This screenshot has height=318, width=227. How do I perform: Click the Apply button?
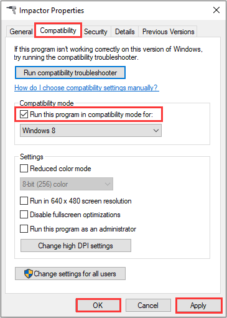point(198,306)
